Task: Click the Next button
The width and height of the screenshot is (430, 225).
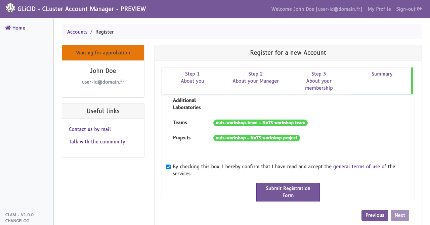Action: (400, 215)
